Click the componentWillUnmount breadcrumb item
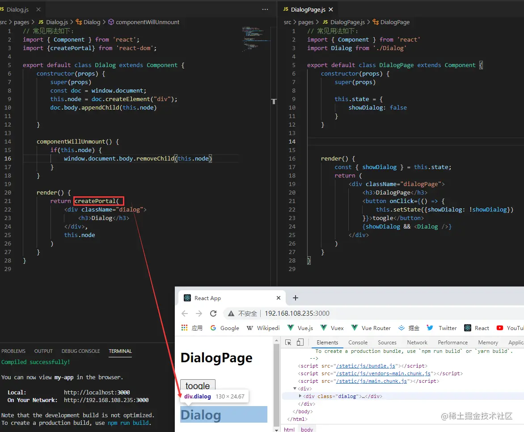Viewport: 524px width, 432px height. pos(144,22)
